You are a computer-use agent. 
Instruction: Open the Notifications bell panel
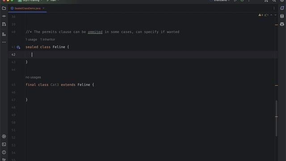pos(282,8)
